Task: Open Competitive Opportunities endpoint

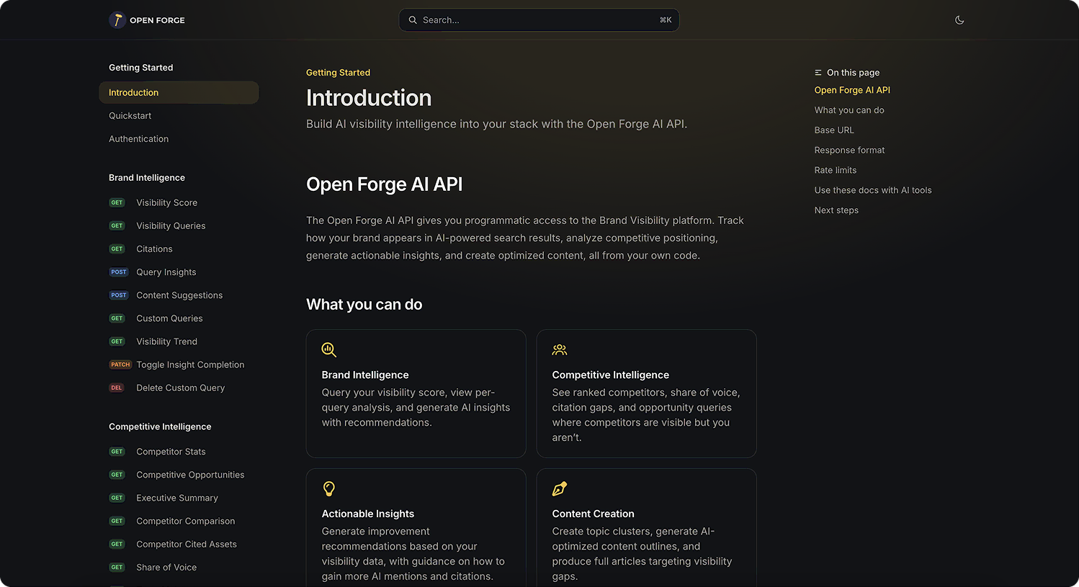Action: click(x=190, y=475)
